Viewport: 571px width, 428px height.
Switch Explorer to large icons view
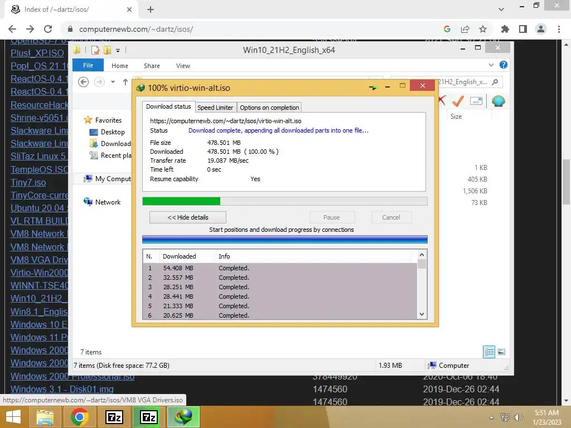click(x=501, y=352)
